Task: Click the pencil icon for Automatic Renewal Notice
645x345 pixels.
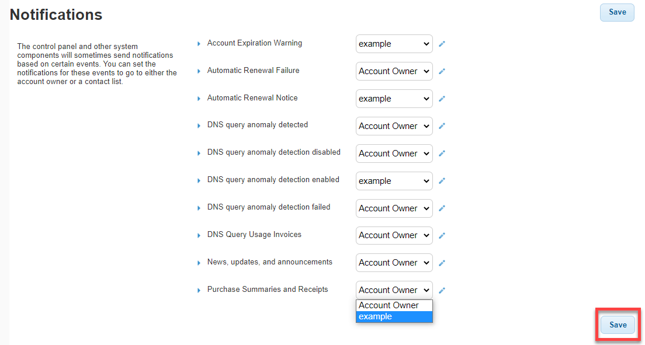Action: 442,99
